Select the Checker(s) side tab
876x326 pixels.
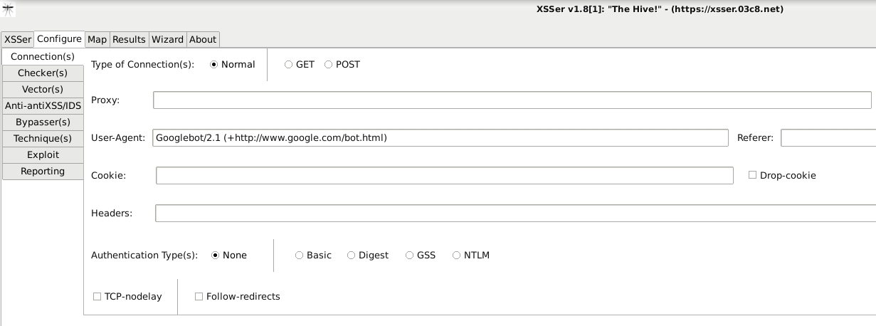point(43,73)
